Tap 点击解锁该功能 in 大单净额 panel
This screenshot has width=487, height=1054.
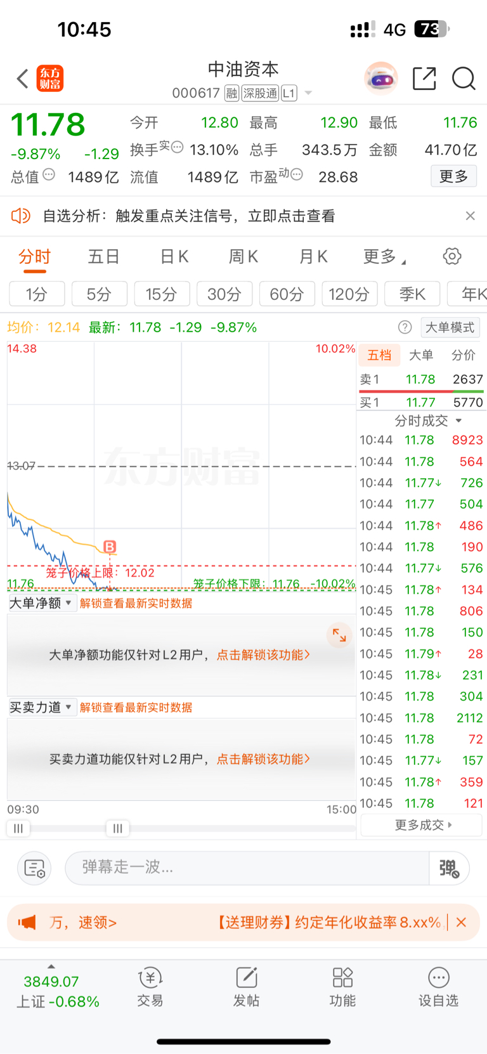263,654
